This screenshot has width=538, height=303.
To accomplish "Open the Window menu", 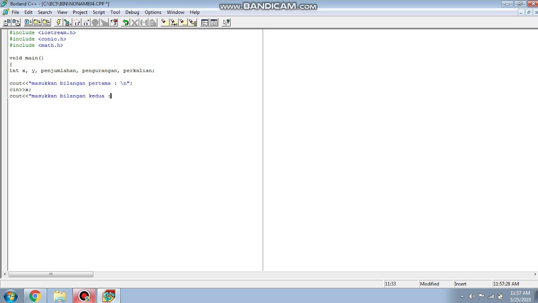I will (175, 12).
